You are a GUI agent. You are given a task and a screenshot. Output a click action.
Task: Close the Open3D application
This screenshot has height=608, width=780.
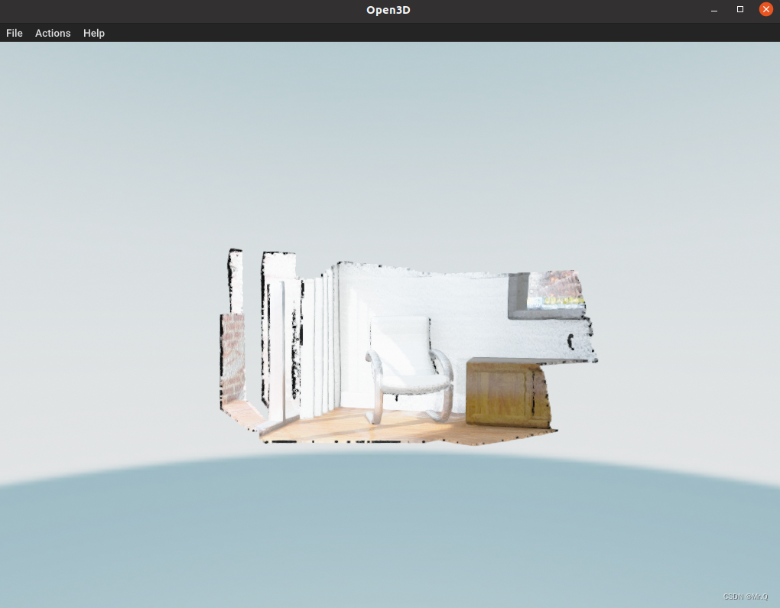coord(765,9)
